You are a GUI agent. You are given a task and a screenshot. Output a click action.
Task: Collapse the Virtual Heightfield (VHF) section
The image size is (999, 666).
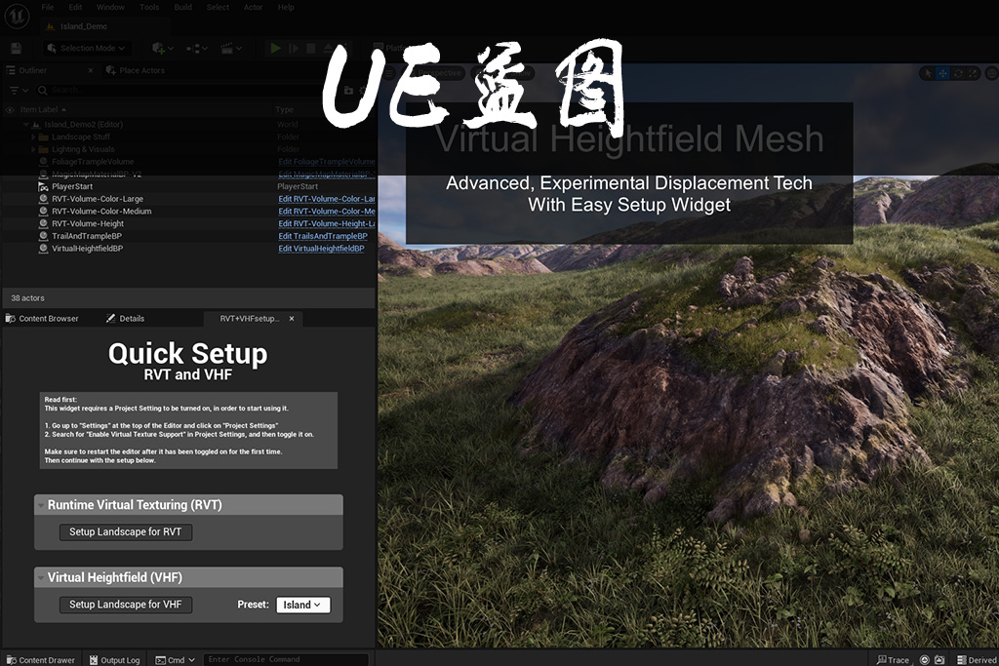click(41, 577)
